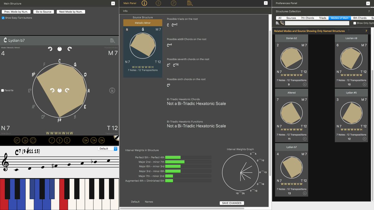Click Default option beside Names
Viewport: 374px width, 210px height.
click(x=135, y=202)
